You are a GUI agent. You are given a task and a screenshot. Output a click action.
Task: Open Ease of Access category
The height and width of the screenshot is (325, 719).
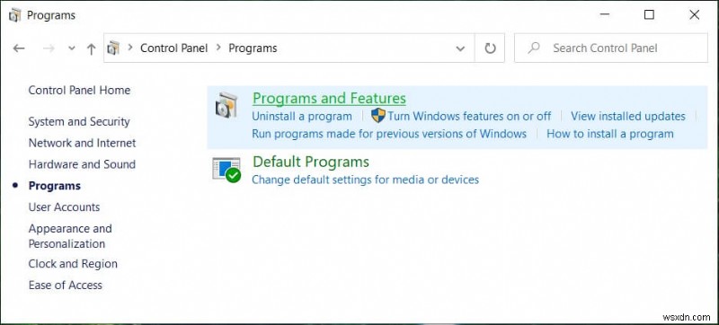(x=65, y=285)
